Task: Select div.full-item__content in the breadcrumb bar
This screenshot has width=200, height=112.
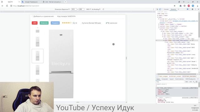Action: point(175,76)
